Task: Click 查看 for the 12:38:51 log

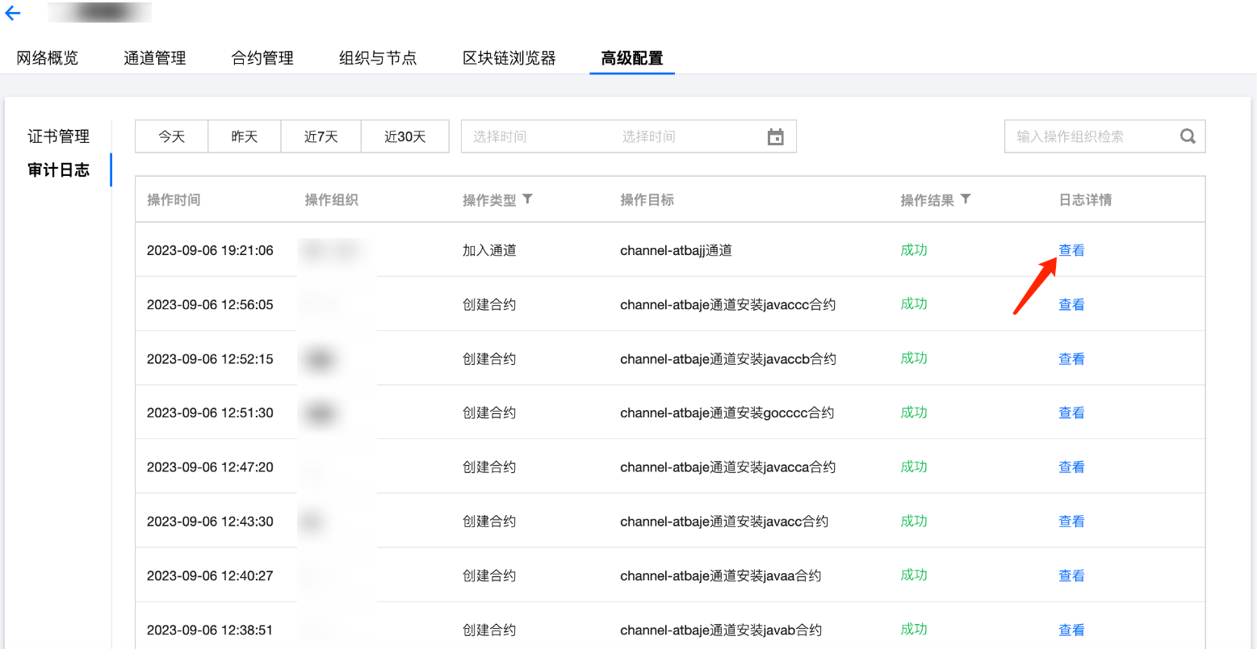Action: pos(1071,630)
